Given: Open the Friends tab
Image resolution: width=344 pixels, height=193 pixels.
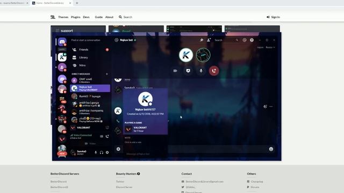Looking at the screenshot, I should (x=90, y=50).
